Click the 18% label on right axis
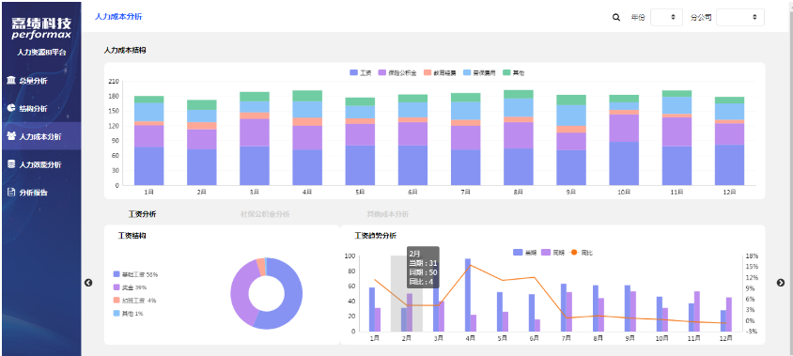The image size is (793, 356). [x=752, y=255]
